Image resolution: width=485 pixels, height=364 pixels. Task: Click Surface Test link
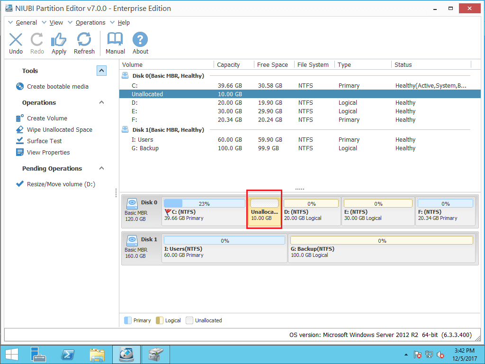[44, 141]
